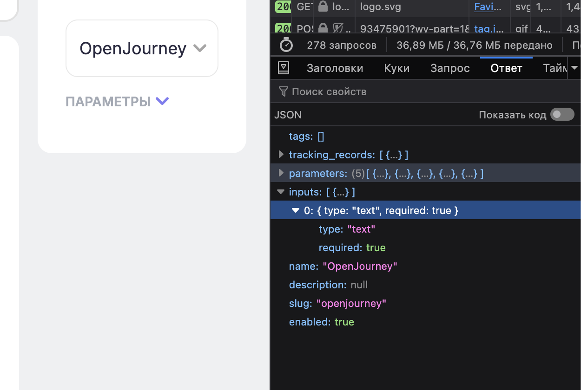
Task: Click the lock icon in logo.svg row
Action: coord(323,6)
